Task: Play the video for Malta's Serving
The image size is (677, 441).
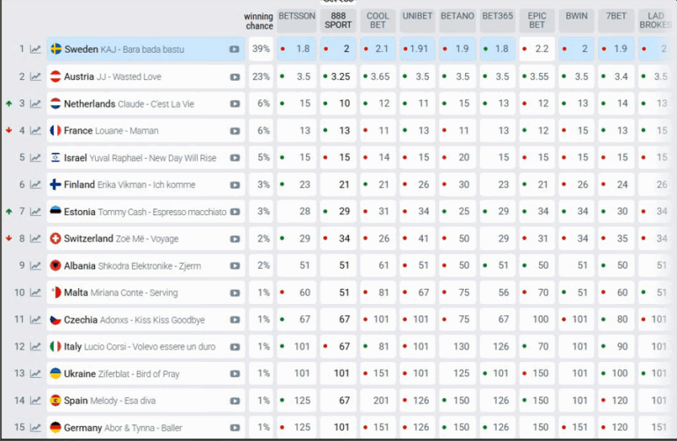Action: 235,293
